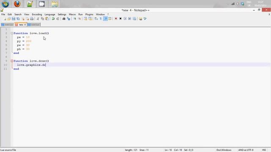
Task: Open the Run menu
Action: tap(80, 14)
